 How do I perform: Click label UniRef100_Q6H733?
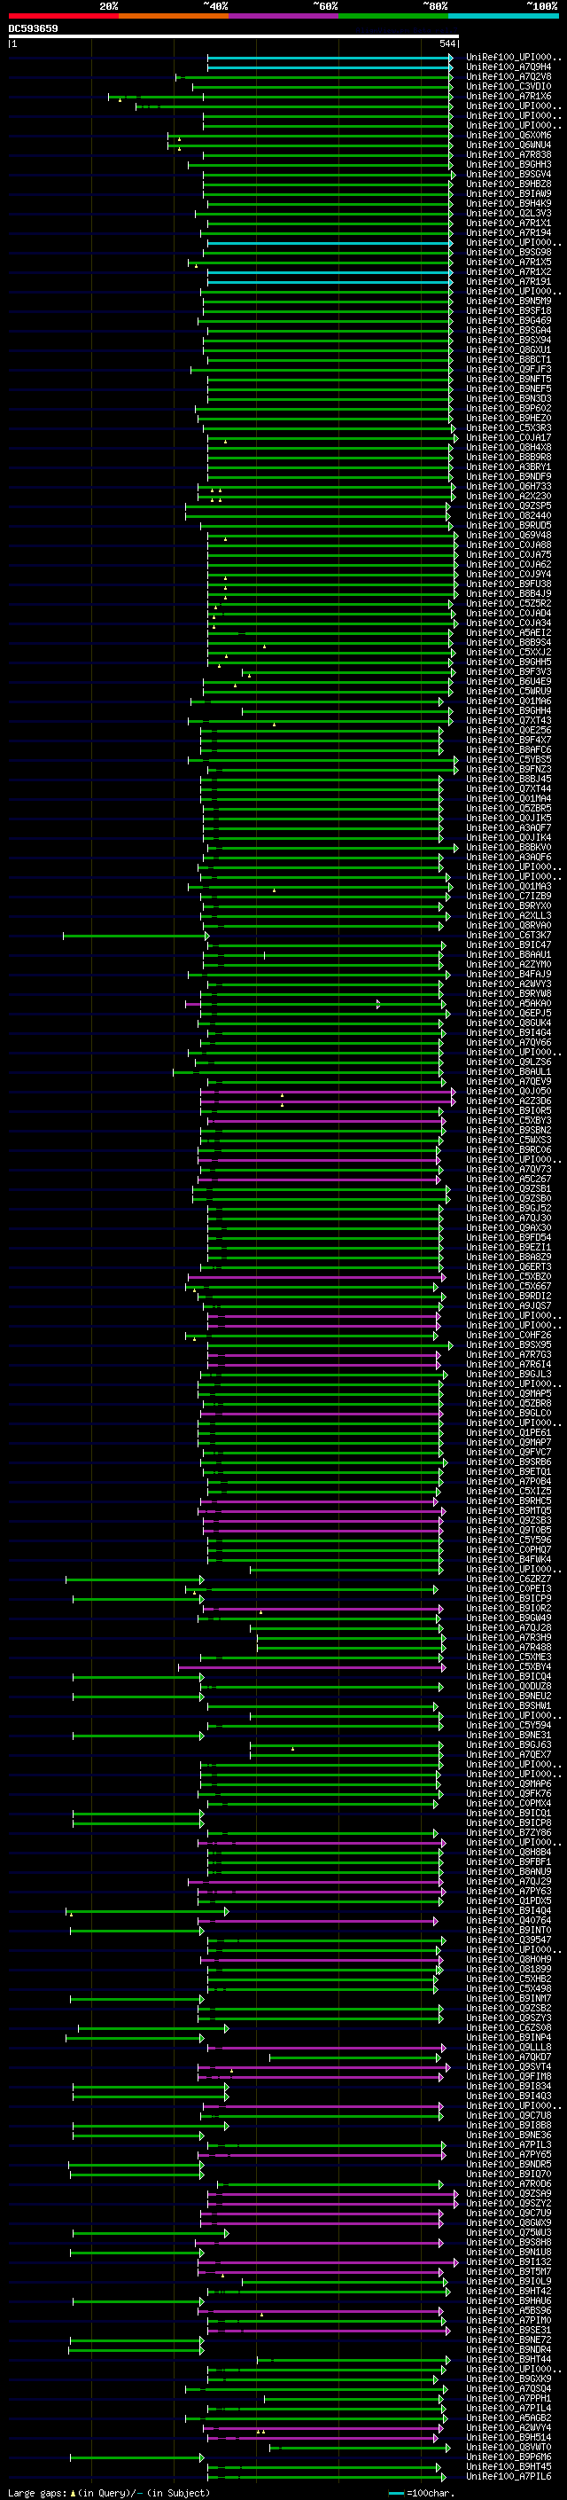click(509, 486)
